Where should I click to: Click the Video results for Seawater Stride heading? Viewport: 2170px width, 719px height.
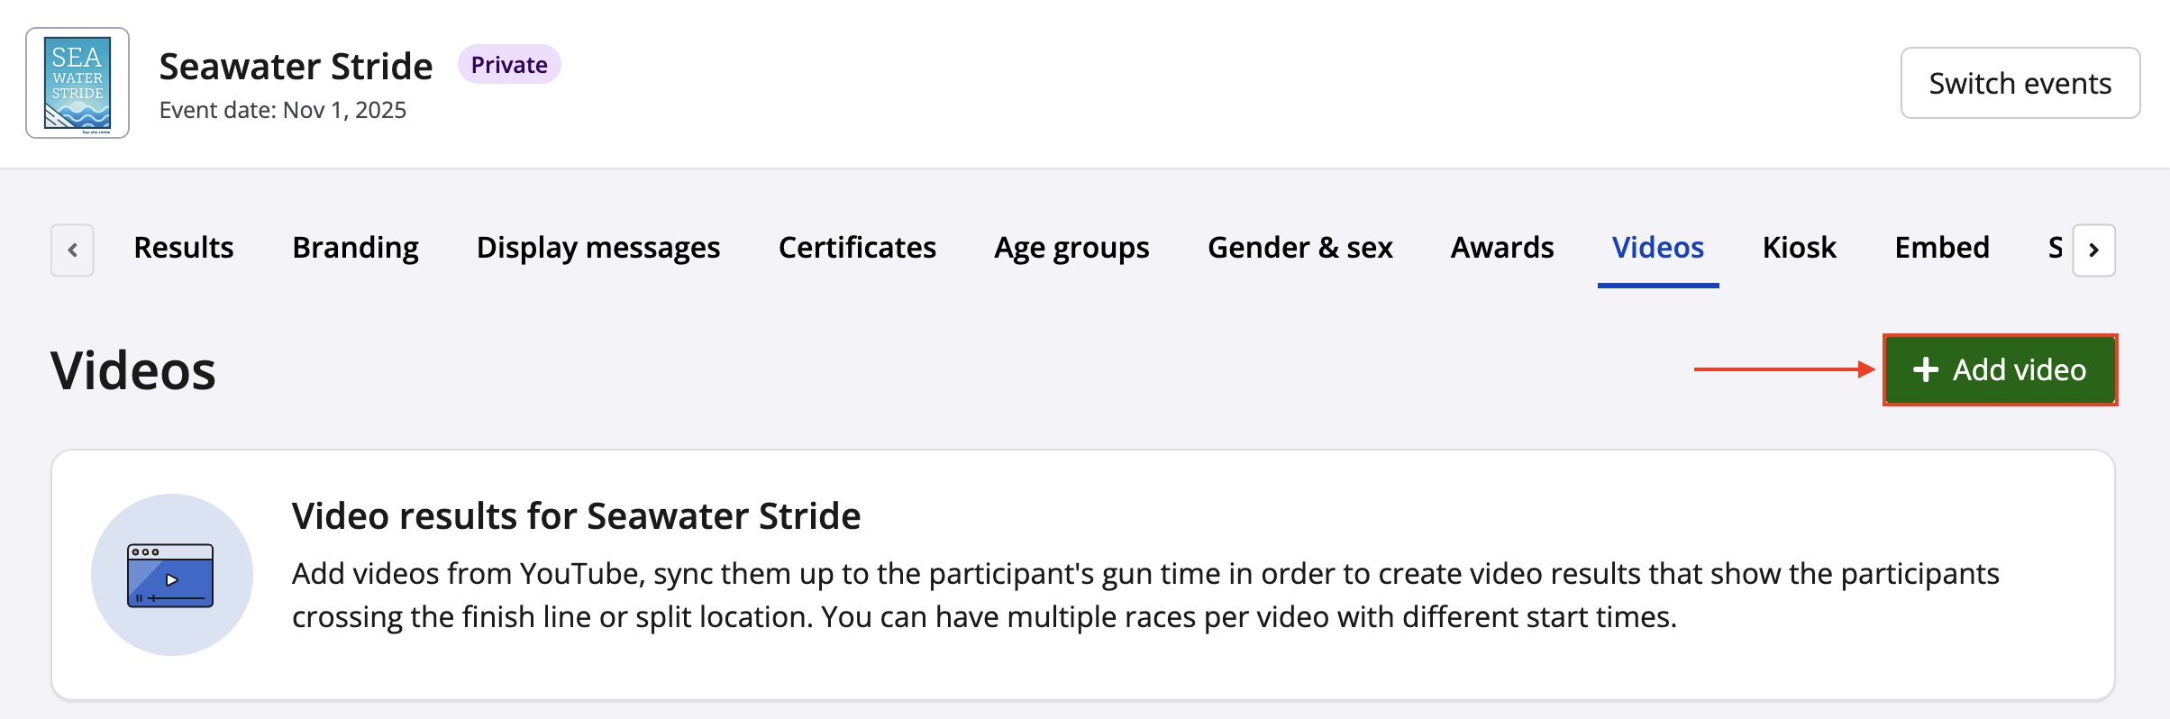pyautogui.click(x=576, y=516)
